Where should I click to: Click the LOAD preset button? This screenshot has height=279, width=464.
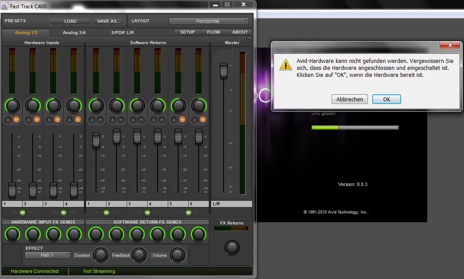[x=70, y=21]
